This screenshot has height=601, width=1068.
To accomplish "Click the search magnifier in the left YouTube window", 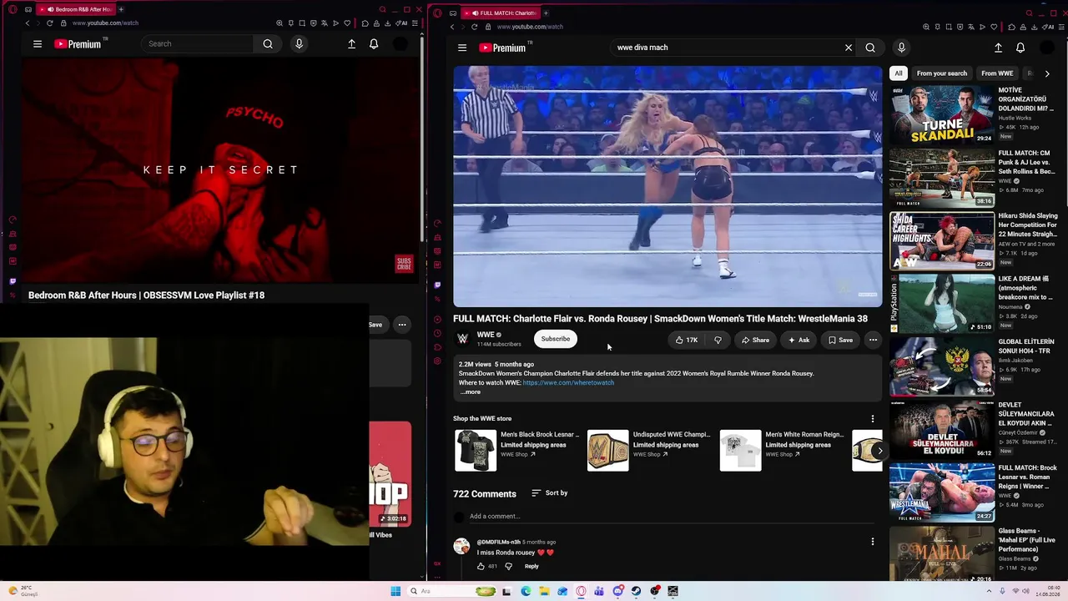I will point(268,43).
